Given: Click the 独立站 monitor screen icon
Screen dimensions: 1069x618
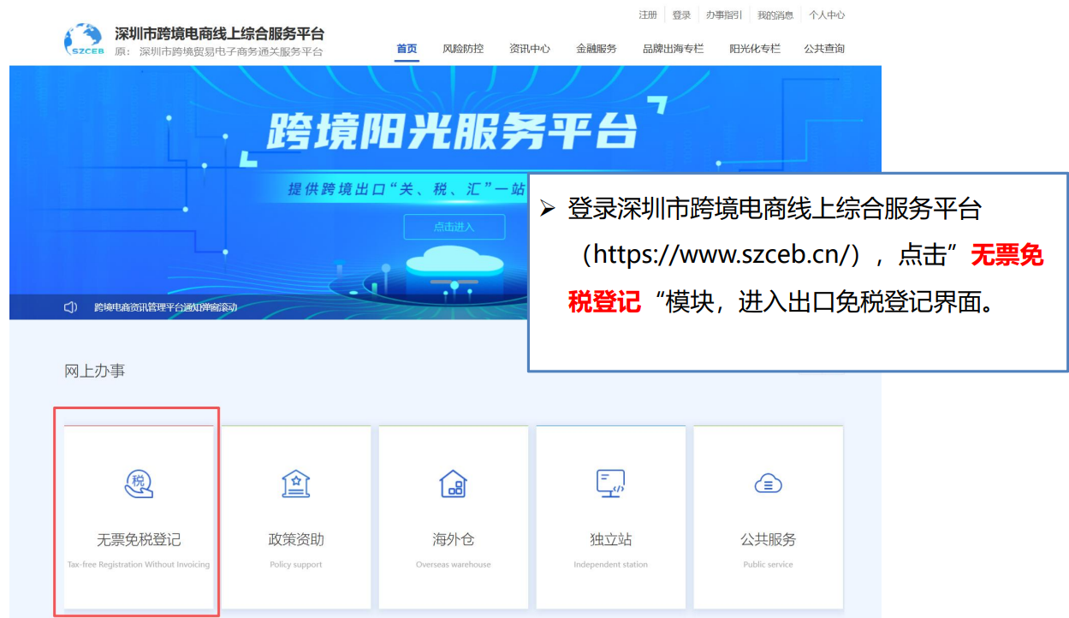Looking at the screenshot, I should click(x=610, y=482).
